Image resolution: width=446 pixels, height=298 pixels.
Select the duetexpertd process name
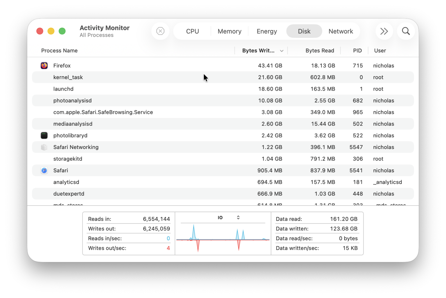69,194
